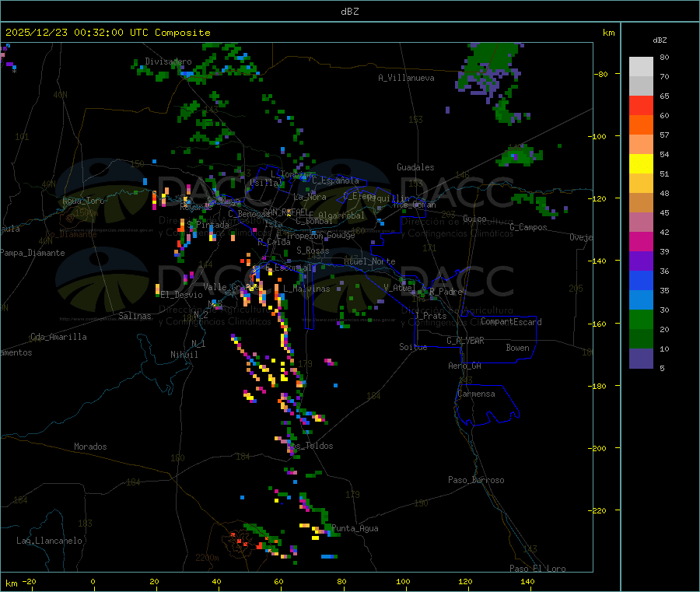The width and height of the screenshot is (700, 592).
Task: Click the Punta_Agua label
Action: tap(355, 528)
